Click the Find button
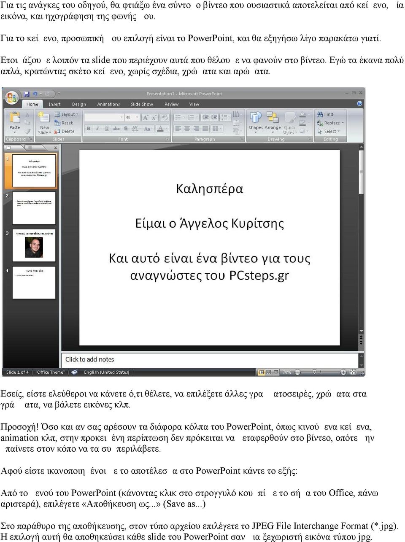Image resolution: width=405 pixels, height=542 pixels. click(x=325, y=114)
